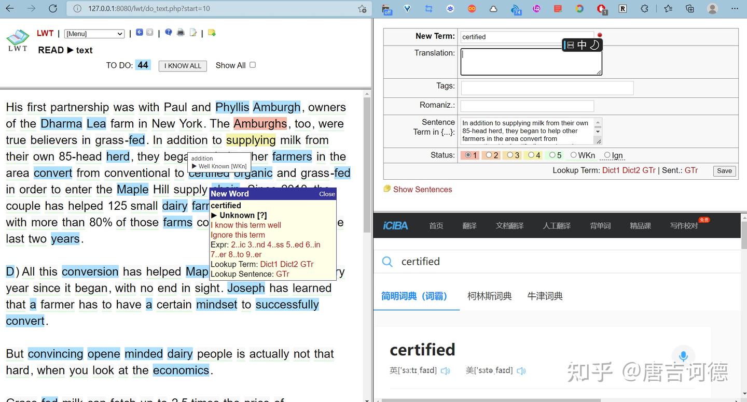
Task: Open 背单词 in iCIBA navigation bar
Action: (x=600, y=226)
